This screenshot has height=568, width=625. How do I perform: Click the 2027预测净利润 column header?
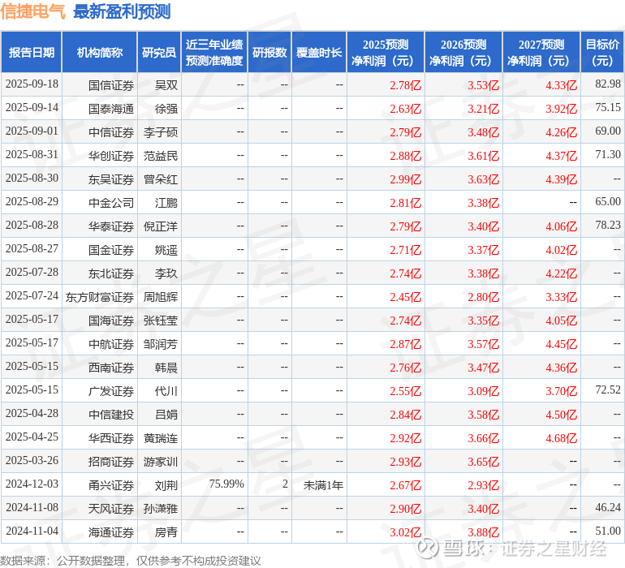click(x=541, y=52)
